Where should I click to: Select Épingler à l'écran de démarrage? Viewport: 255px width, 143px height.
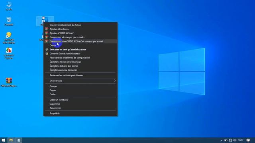coord(80,62)
